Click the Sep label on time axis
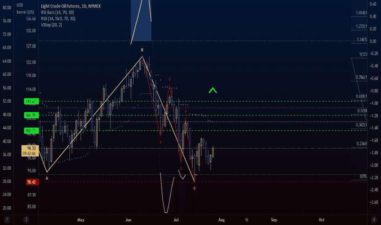The height and width of the screenshot is (225, 381). (274, 220)
